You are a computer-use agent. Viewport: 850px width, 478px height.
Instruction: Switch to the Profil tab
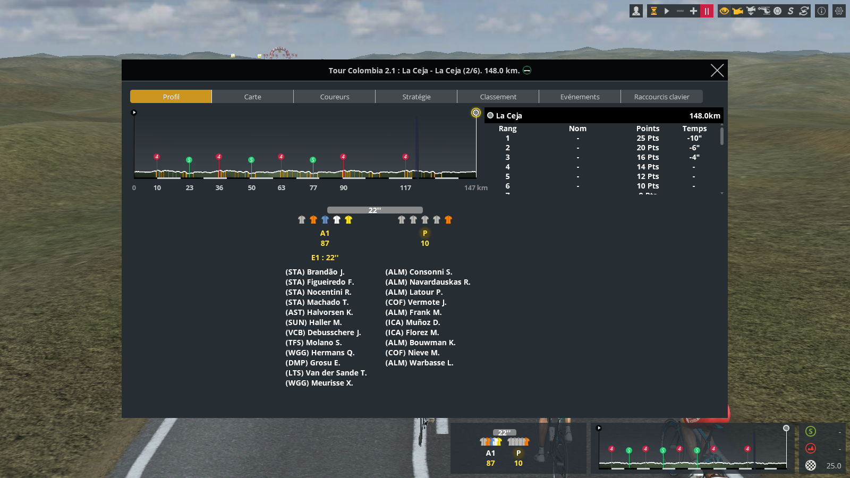pyautogui.click(x=171, y=97)
